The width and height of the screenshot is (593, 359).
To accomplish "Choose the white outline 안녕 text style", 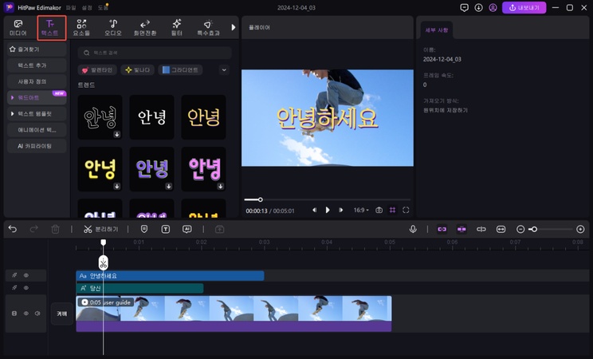I will pos(100,117).
